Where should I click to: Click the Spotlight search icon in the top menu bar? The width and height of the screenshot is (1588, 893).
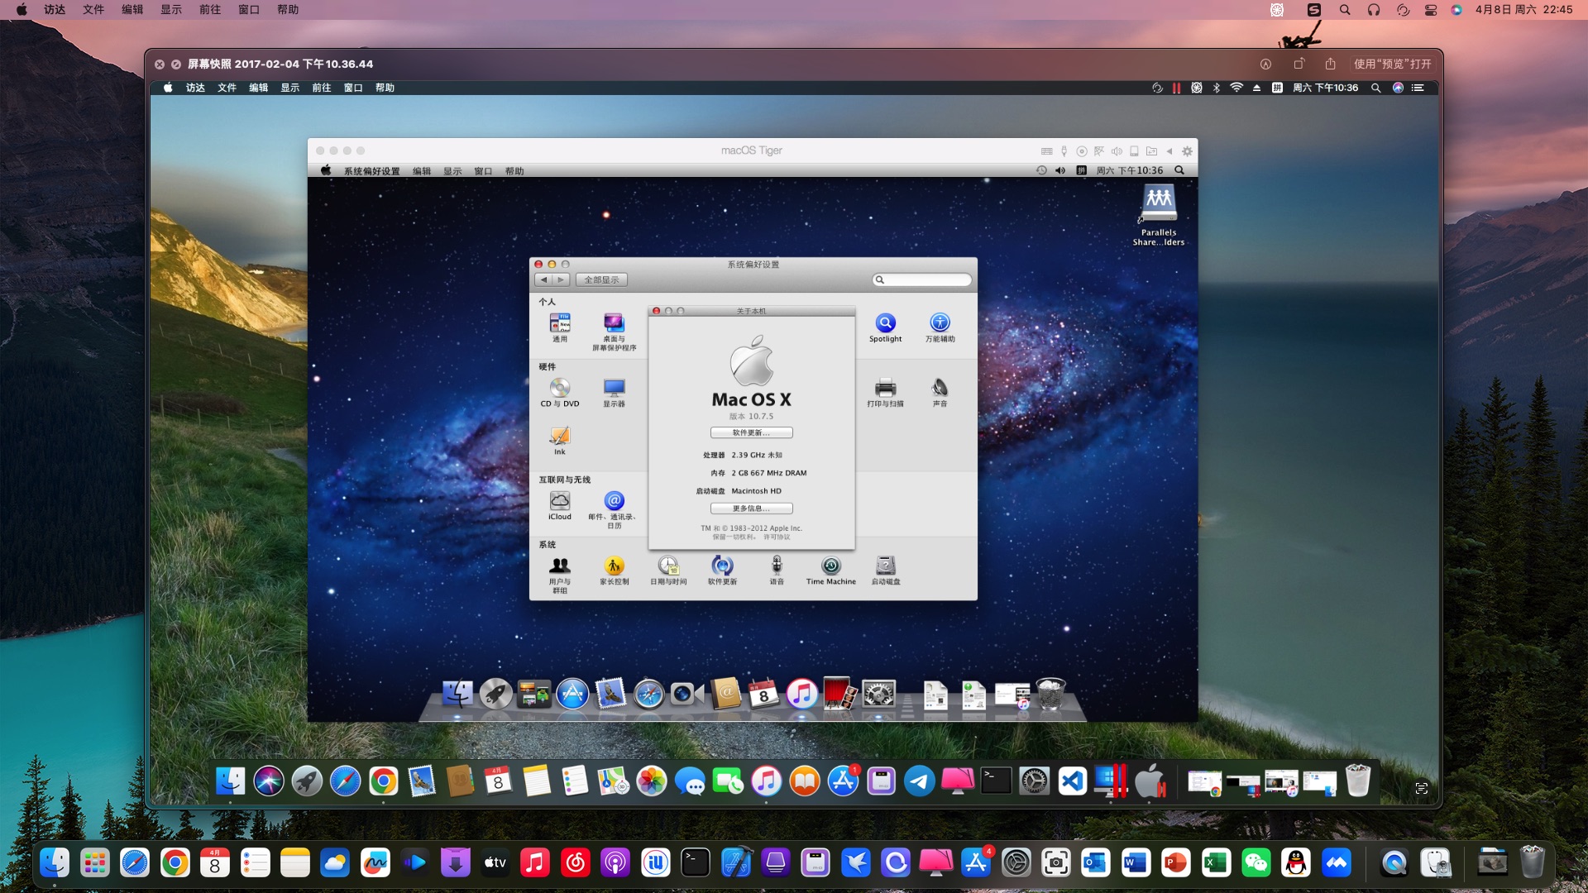pos(1345,9)
